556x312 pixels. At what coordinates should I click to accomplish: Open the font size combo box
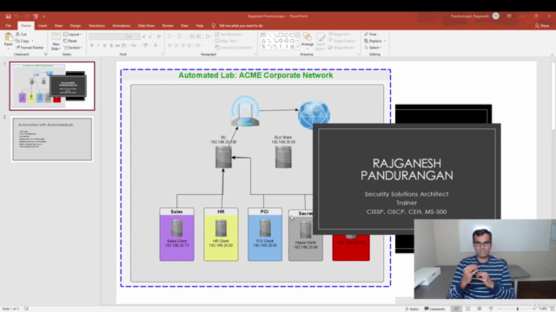point(134,36)
